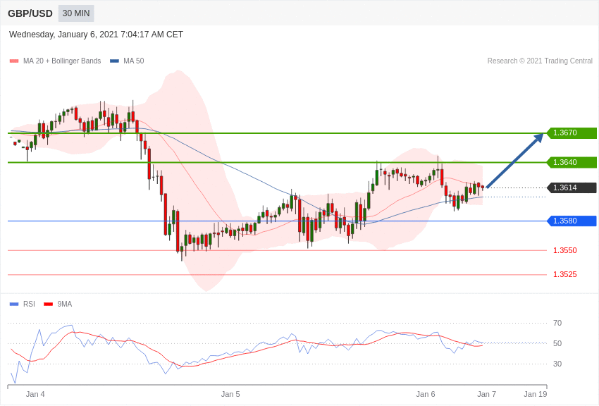Click the GBP/USD pair title

[x=30, y=13]
